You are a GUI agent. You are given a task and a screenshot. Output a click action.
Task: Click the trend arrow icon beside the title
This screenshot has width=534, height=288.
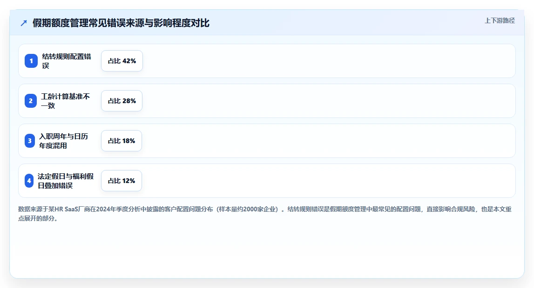pos(23,23)
